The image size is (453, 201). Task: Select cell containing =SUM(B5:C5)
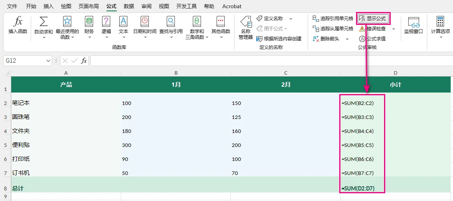395,142
